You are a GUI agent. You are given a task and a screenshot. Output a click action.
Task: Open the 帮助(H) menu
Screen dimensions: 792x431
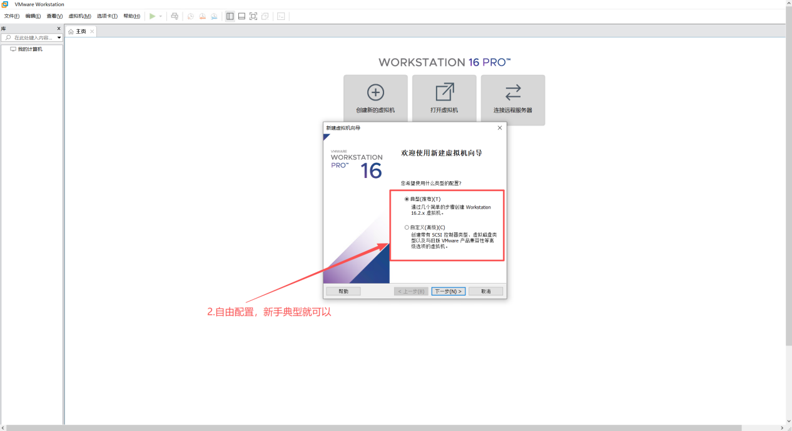tap(131, 16)
